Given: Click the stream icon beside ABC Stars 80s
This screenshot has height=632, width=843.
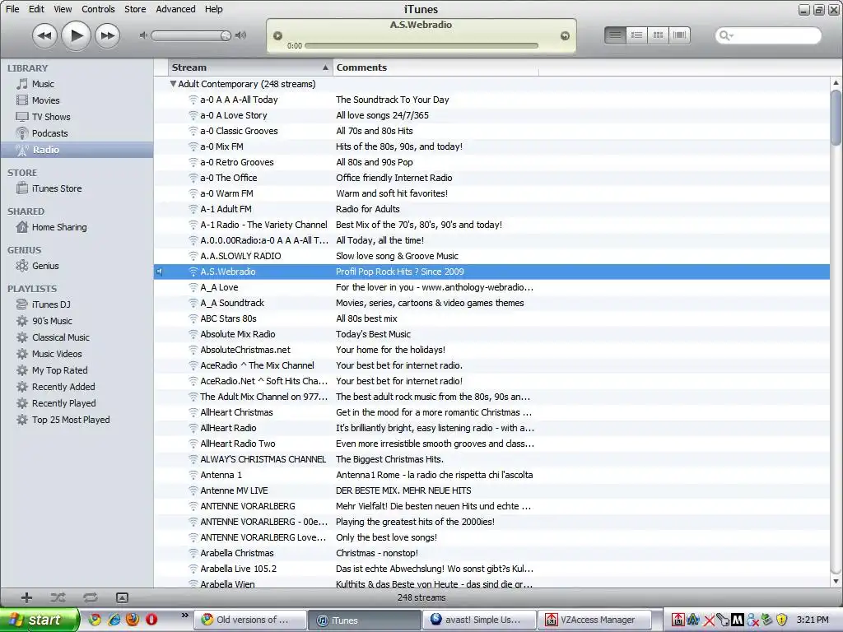Looking at the screenshot, I should [193, 318].
